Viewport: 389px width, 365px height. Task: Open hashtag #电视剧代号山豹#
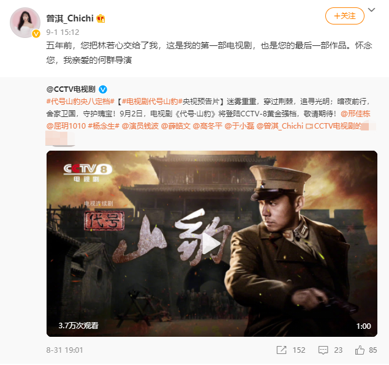[x=152, y=102]
